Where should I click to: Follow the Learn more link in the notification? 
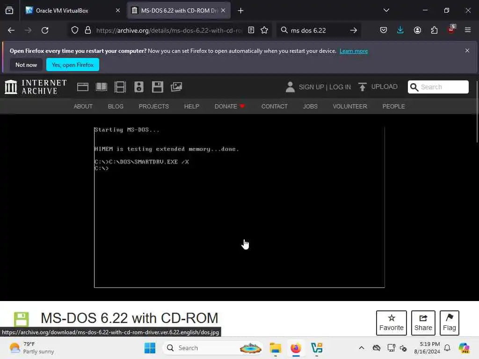pyautogui.click(x=354, y=51)
